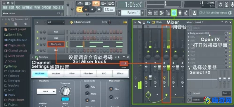Click the Clap channel button
Screen dimensions: 234x107
(56, 38)
